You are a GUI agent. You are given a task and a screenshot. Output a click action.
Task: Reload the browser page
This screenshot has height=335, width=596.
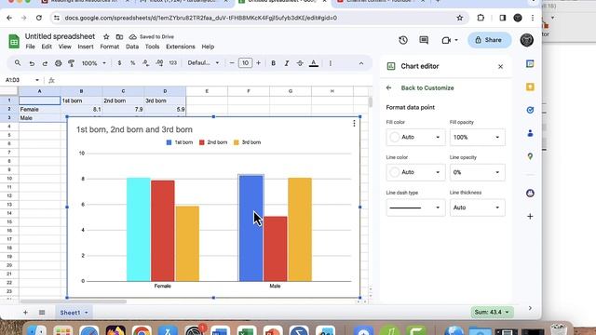click(39, 18)
